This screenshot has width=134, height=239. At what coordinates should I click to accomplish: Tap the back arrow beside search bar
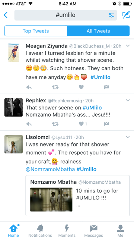coord(6,15)
